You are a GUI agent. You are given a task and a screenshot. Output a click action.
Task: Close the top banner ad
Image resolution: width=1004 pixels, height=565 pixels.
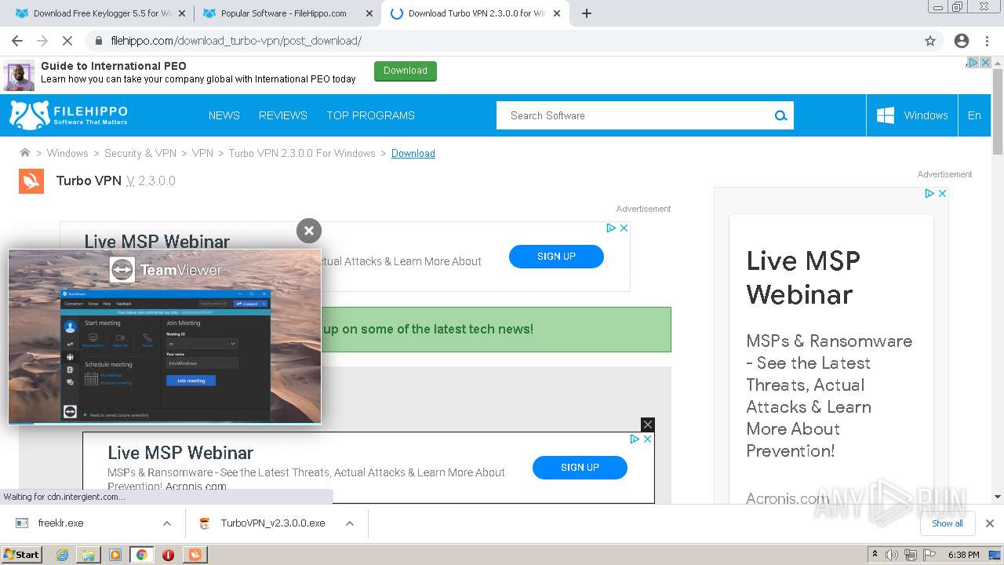click(x=985, y=62)
